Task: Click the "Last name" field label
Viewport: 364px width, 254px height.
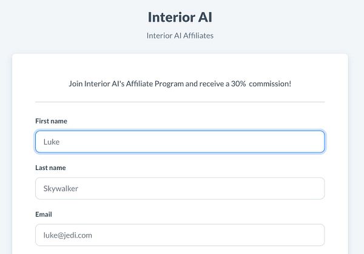Action: pos(50,168)
